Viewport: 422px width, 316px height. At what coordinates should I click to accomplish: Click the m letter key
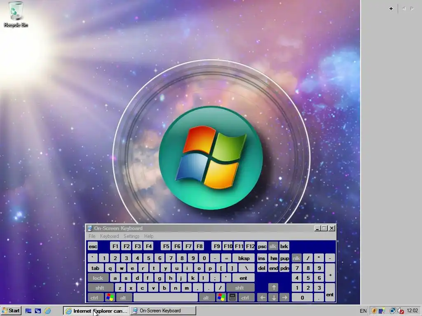[x=187, y=288]
